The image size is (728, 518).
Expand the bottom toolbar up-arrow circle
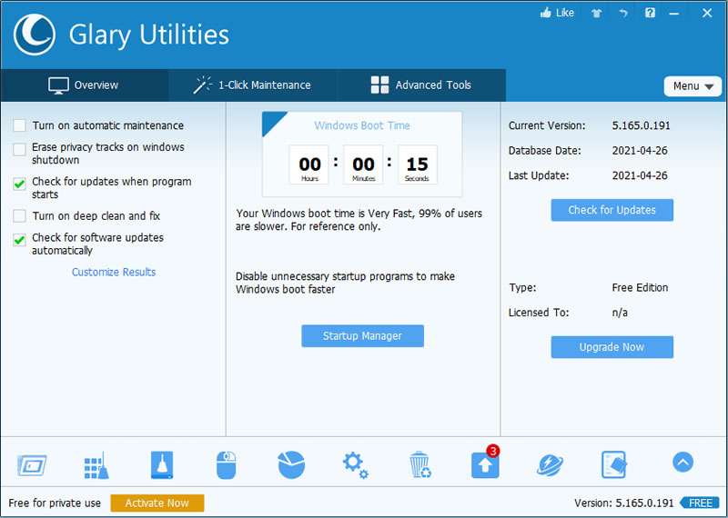pyautogui.click(x=682, y=462)
